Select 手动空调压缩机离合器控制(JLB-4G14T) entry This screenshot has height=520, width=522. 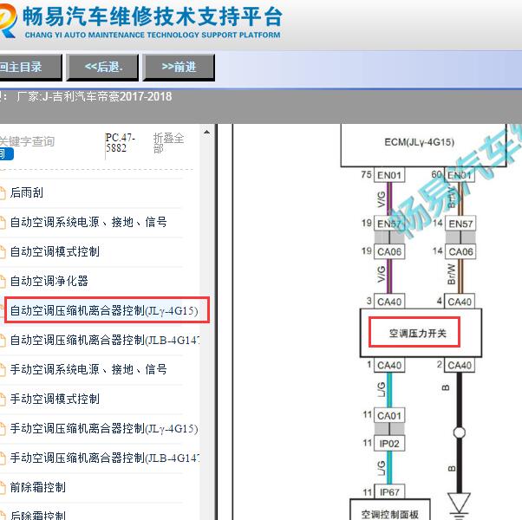click(105, 458)
